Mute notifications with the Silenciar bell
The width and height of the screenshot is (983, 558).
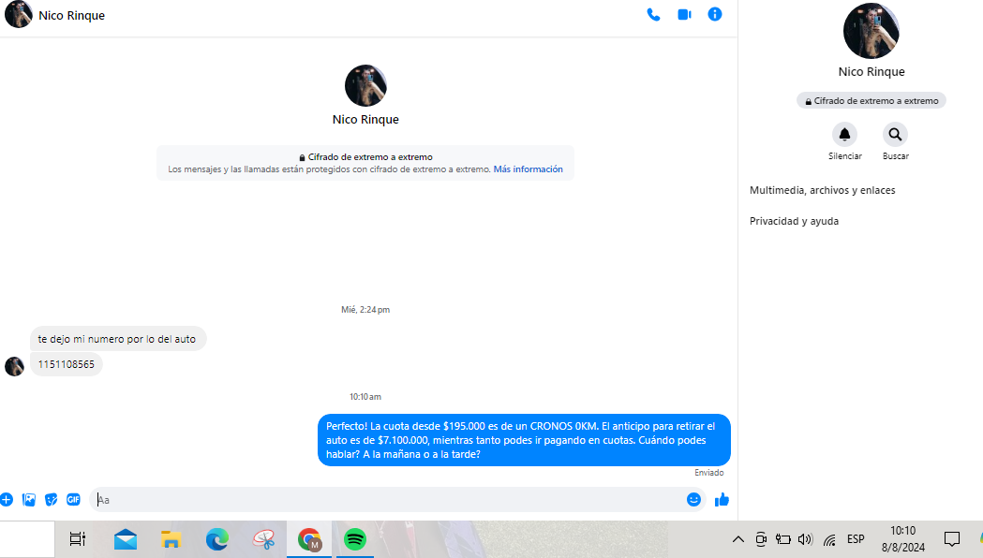844,135
